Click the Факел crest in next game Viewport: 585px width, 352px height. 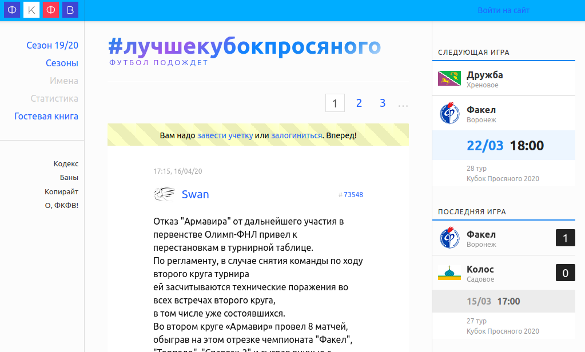point(449,114)
